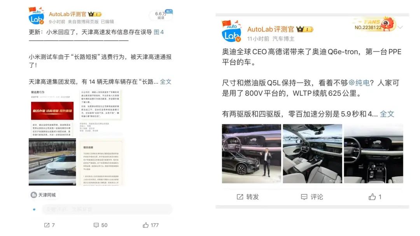This screenshot has width=420, height=236.
Task: Click the 天津同城 location tag
Action: pos(44,195)
